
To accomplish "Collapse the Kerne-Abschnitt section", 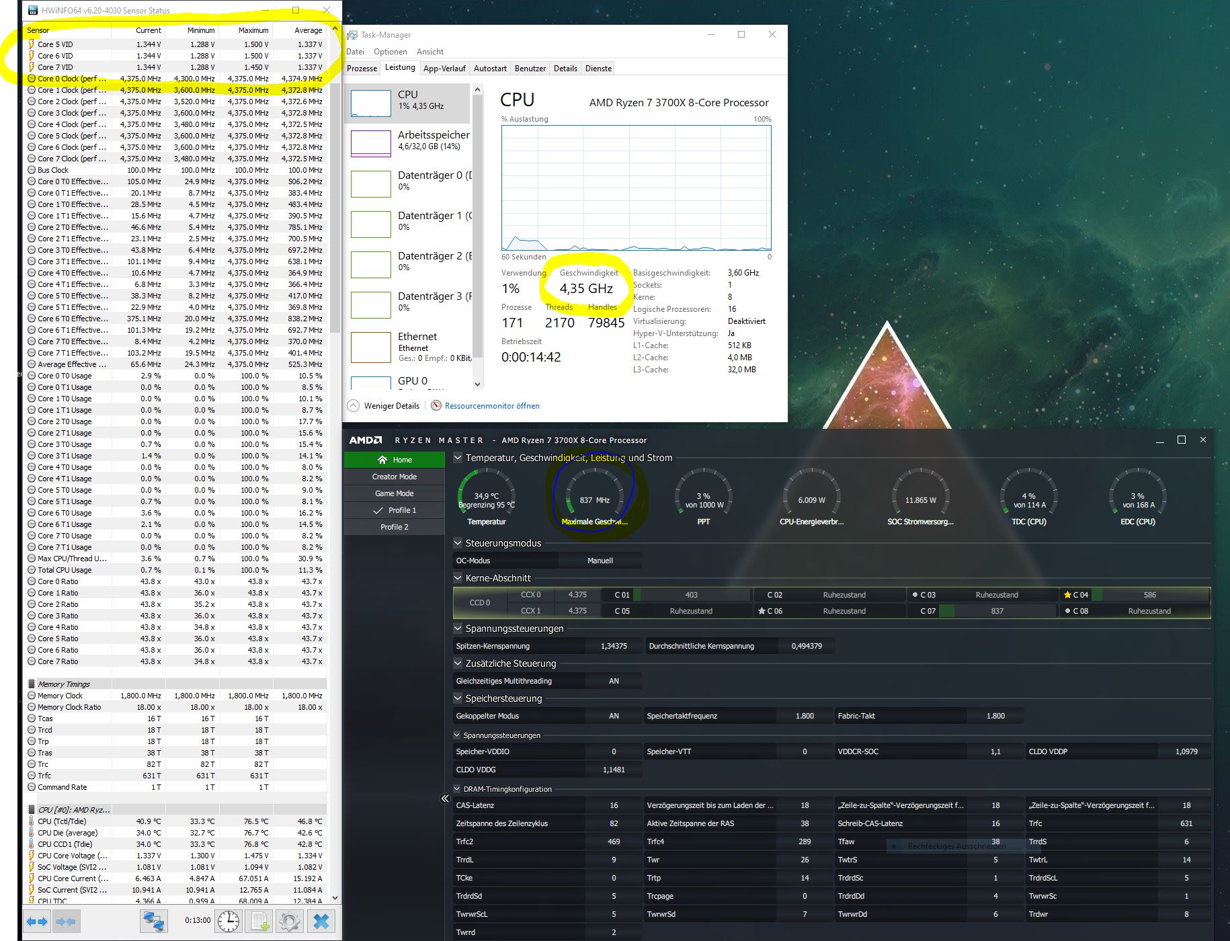I will pos(458,578).
